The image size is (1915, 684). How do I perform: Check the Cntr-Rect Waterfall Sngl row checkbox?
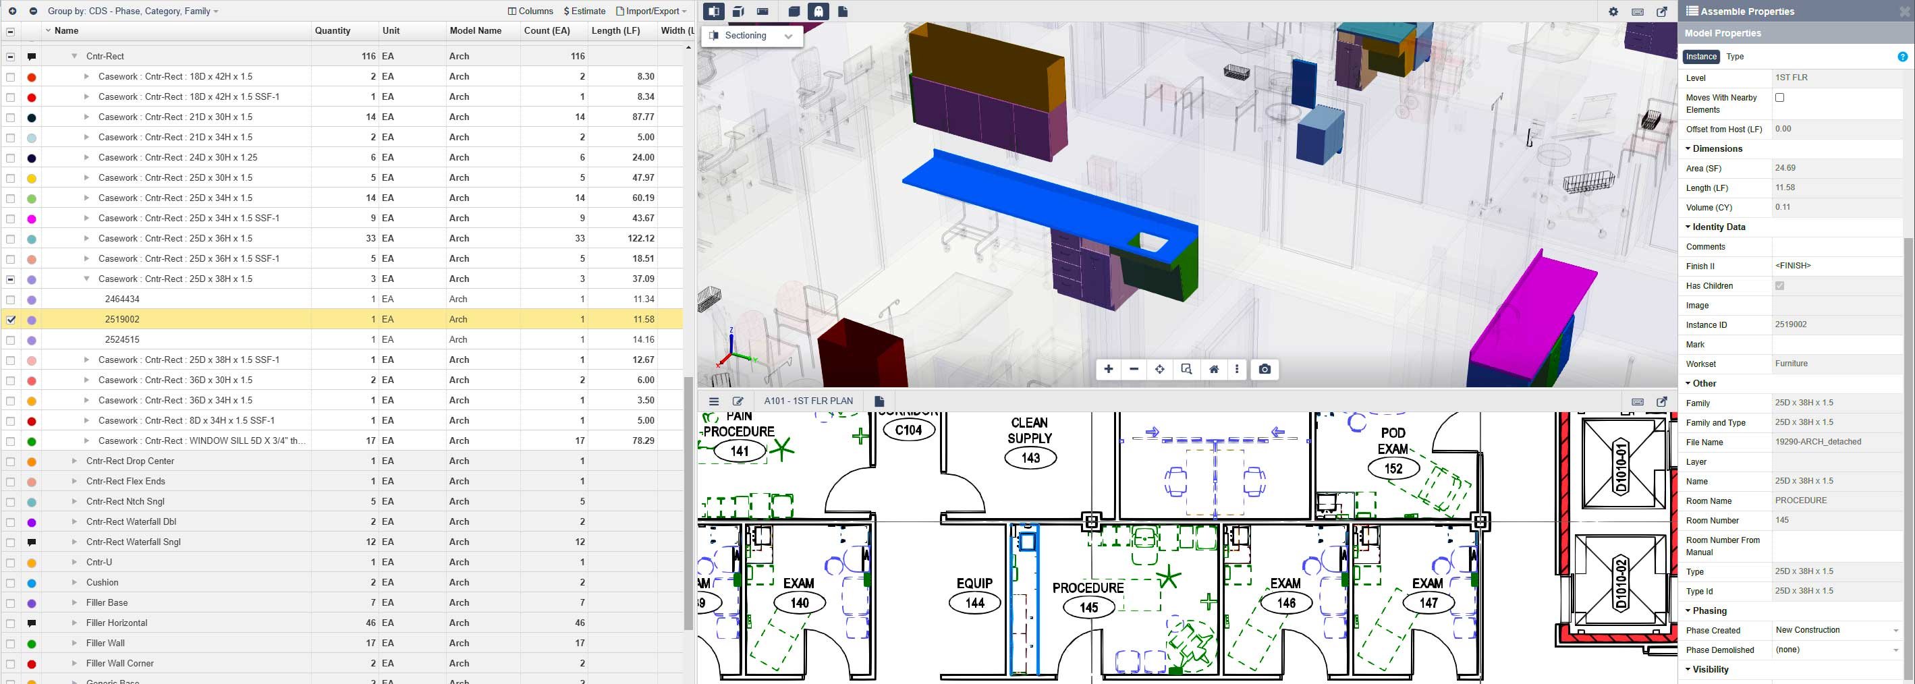pos(9,541)
